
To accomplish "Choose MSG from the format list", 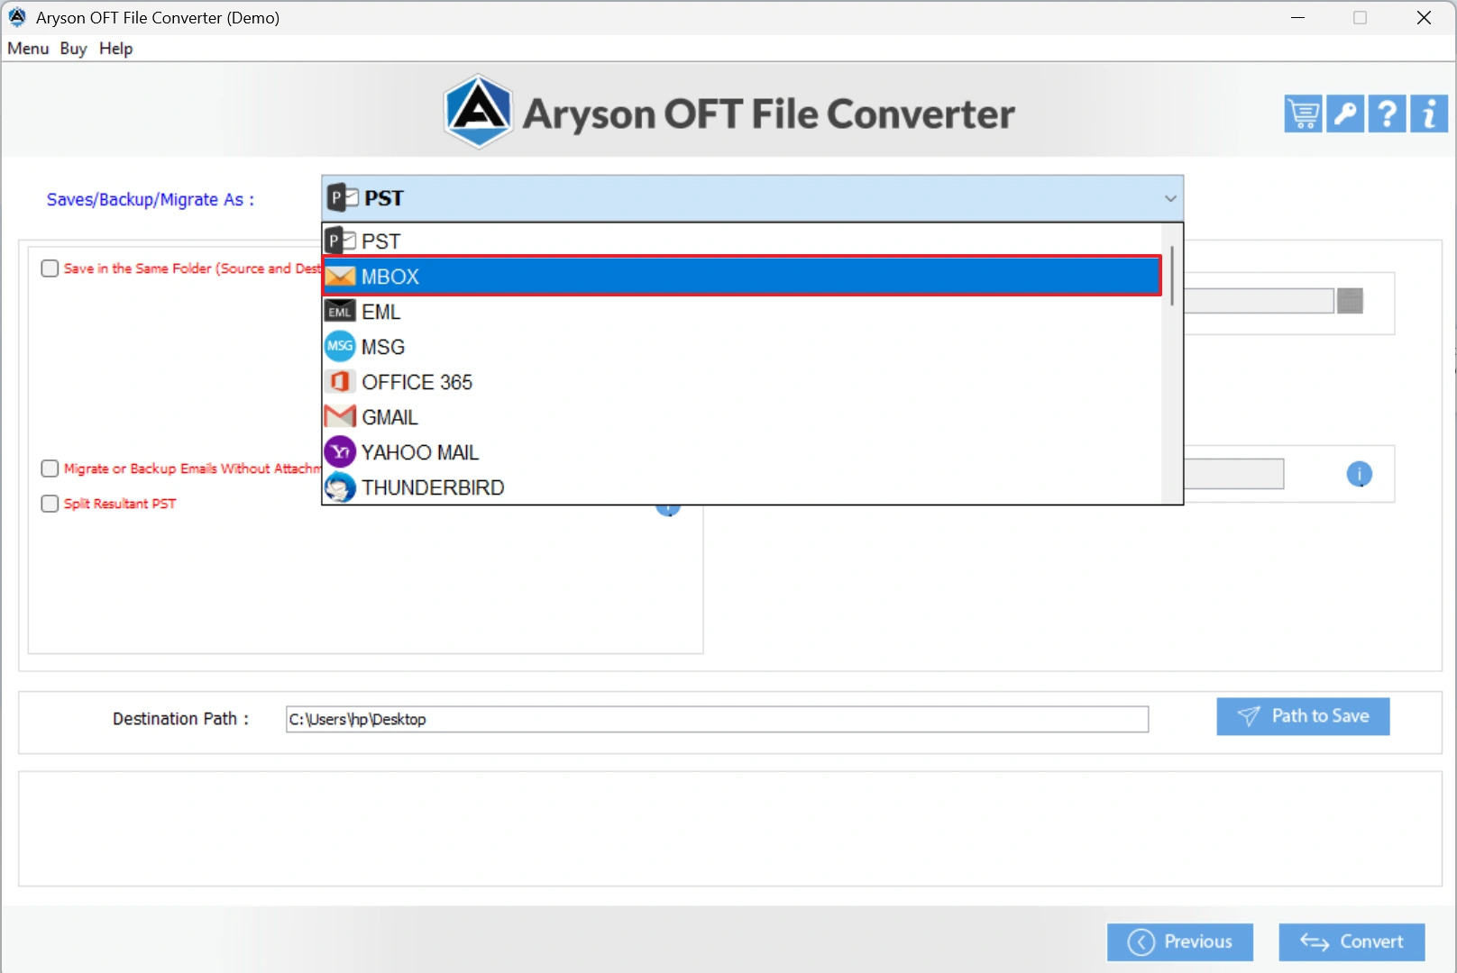I will coord(742,347).
